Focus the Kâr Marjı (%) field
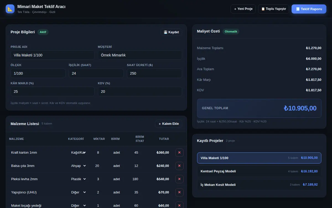The image size is (332, 208). [x=53, y=92]
